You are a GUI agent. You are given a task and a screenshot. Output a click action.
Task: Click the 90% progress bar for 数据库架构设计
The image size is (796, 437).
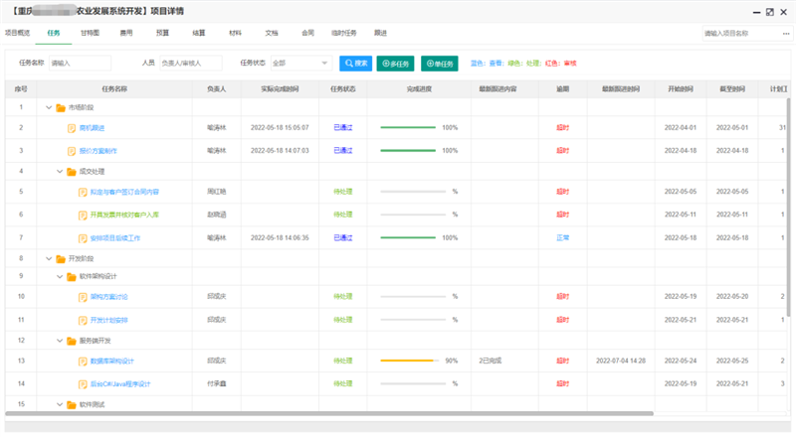click(409, 362)
